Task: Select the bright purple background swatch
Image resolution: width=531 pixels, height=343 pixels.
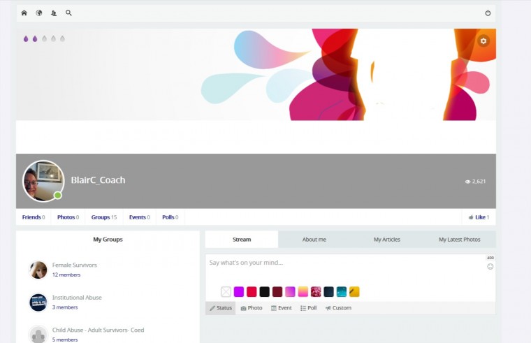Action: pos(239,291)
